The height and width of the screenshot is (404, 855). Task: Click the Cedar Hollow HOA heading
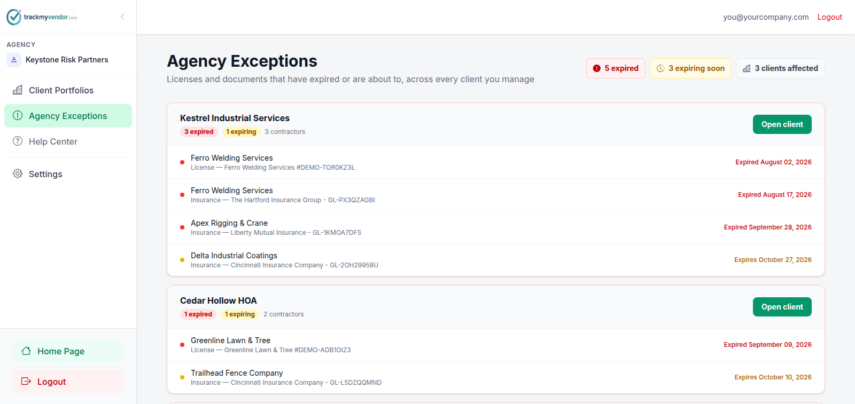pyautogui.click(x=218, y=300)
